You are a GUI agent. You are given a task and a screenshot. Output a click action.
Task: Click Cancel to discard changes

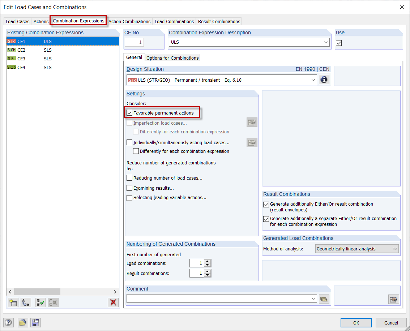point(391,323)
